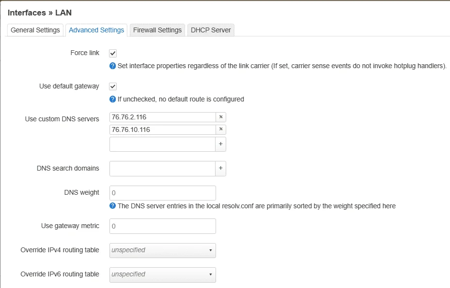Viewport: 450px width, 288px height.
Task: Click the Override IPv6 routing table label
Action: click(x=60, y=274)
